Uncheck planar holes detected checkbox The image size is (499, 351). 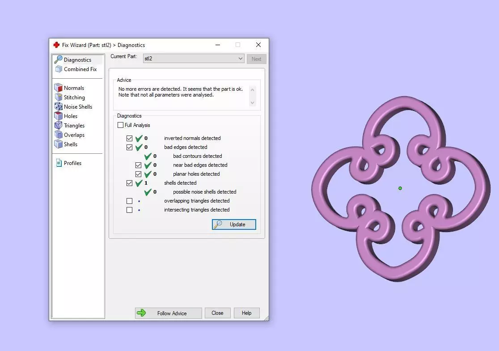click(x=138, y=174)
